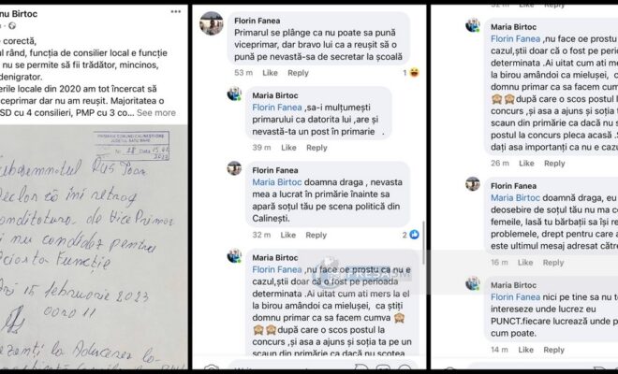The width and height of the screenshot is (618, 374).
Task: Click Florin Fanea's avatar on 32 m reply
Action: tap(234, 168)
